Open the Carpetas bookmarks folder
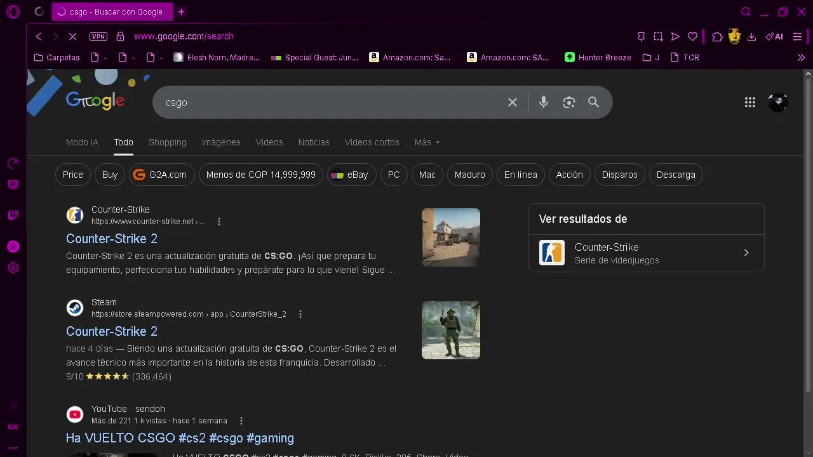This screenshot has width=813, height=457. coord(57,57)
